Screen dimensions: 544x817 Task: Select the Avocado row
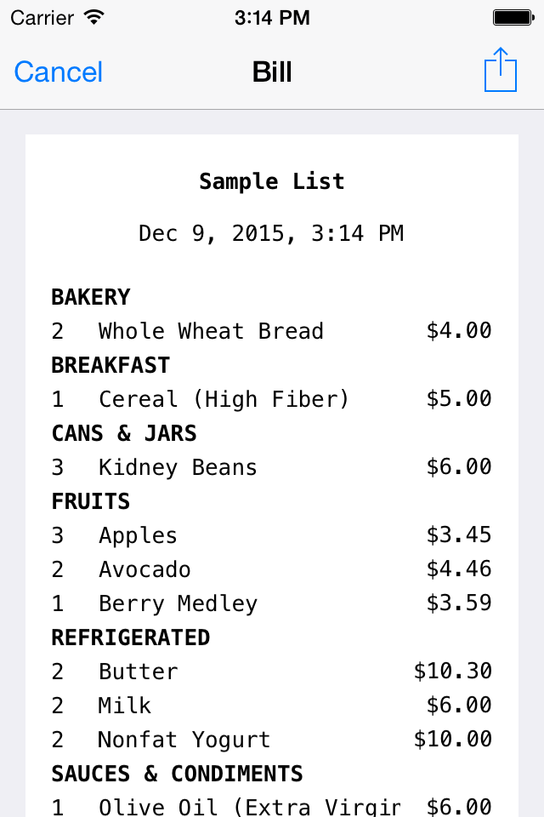[x=272, y=569]
